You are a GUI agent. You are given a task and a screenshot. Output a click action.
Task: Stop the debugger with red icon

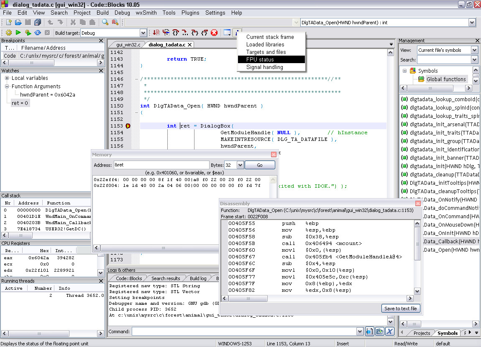coord(214,33)
